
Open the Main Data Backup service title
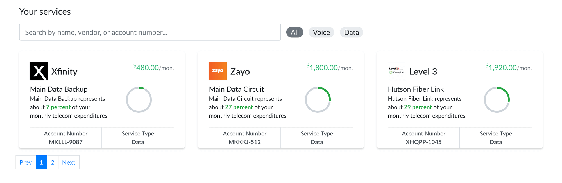pos(59,89)
